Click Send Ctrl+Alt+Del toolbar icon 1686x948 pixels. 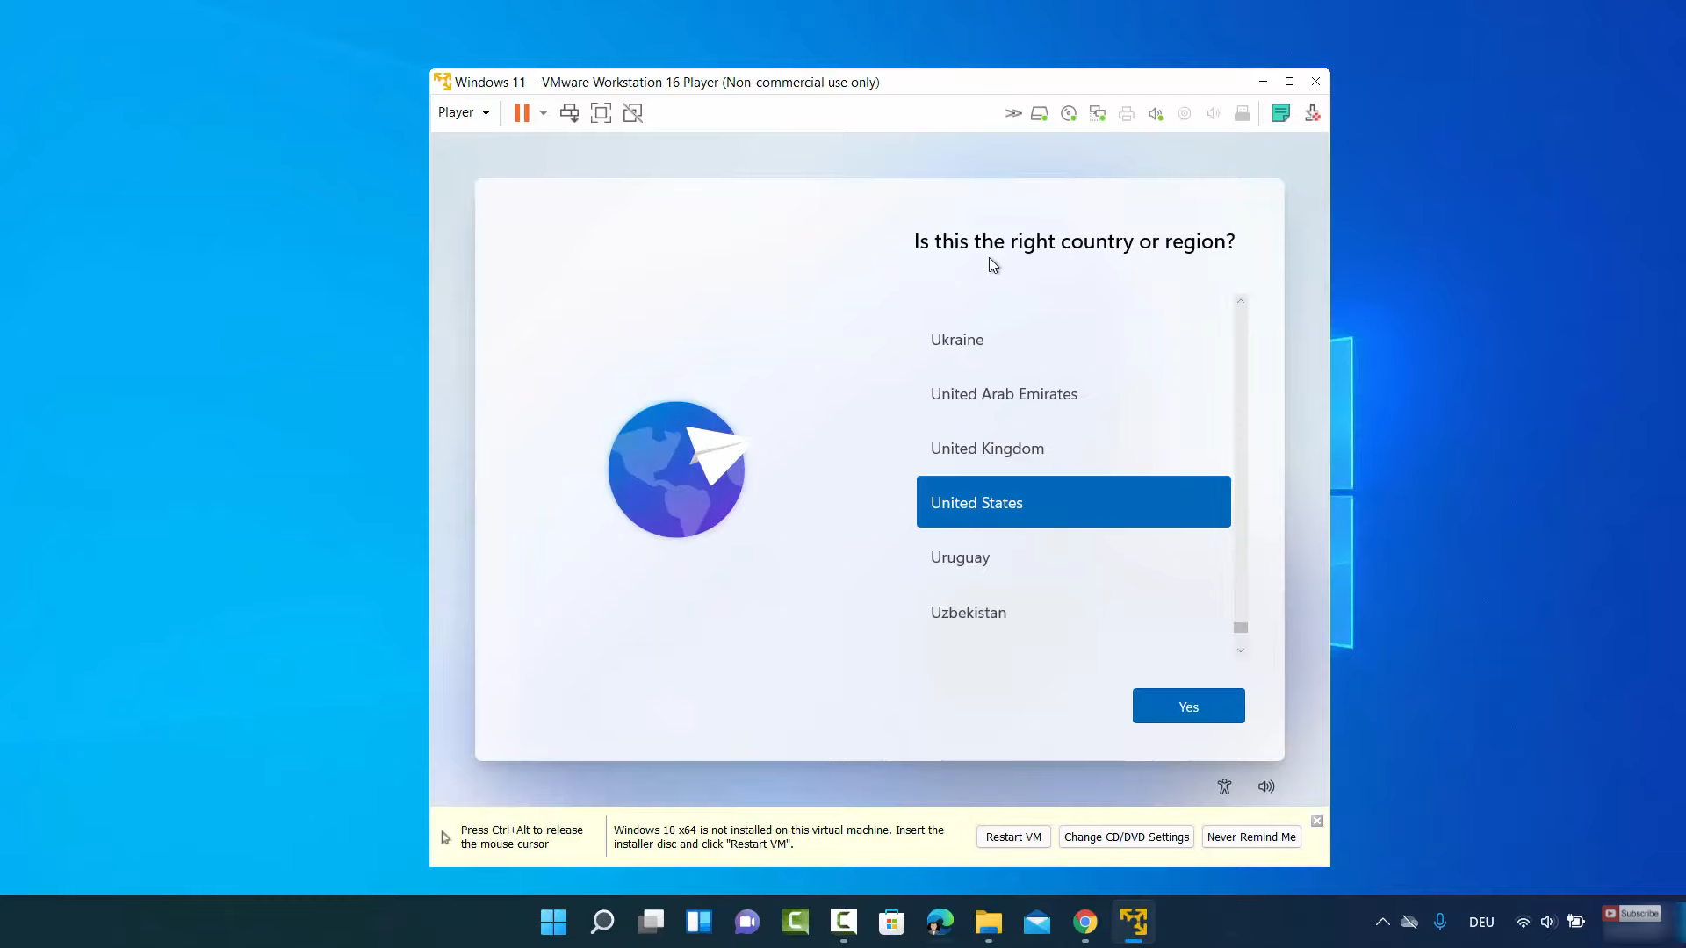point(569,113)
